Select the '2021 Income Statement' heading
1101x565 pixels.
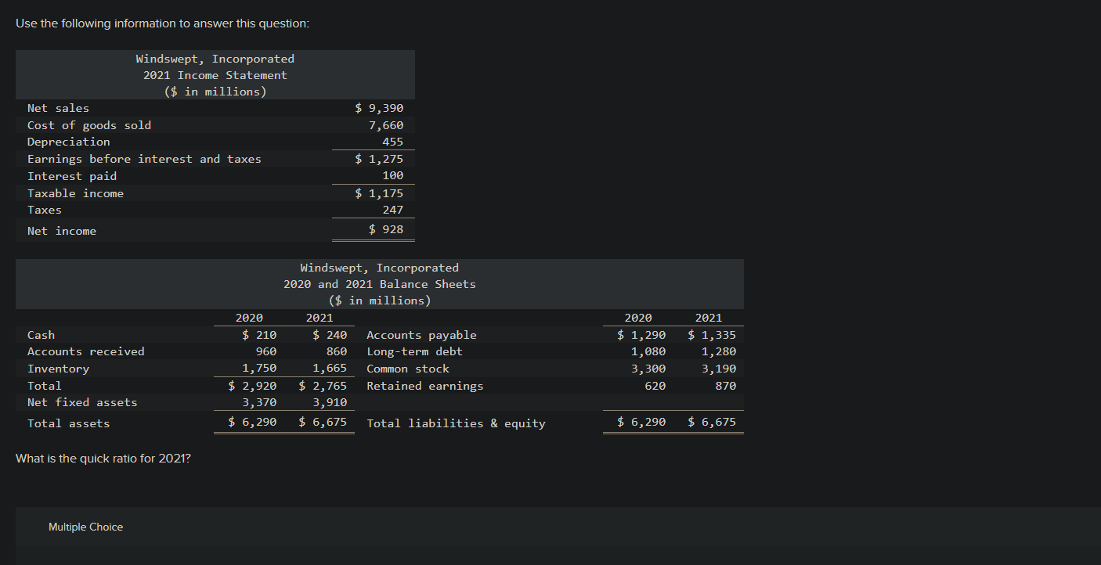[215, 75]
